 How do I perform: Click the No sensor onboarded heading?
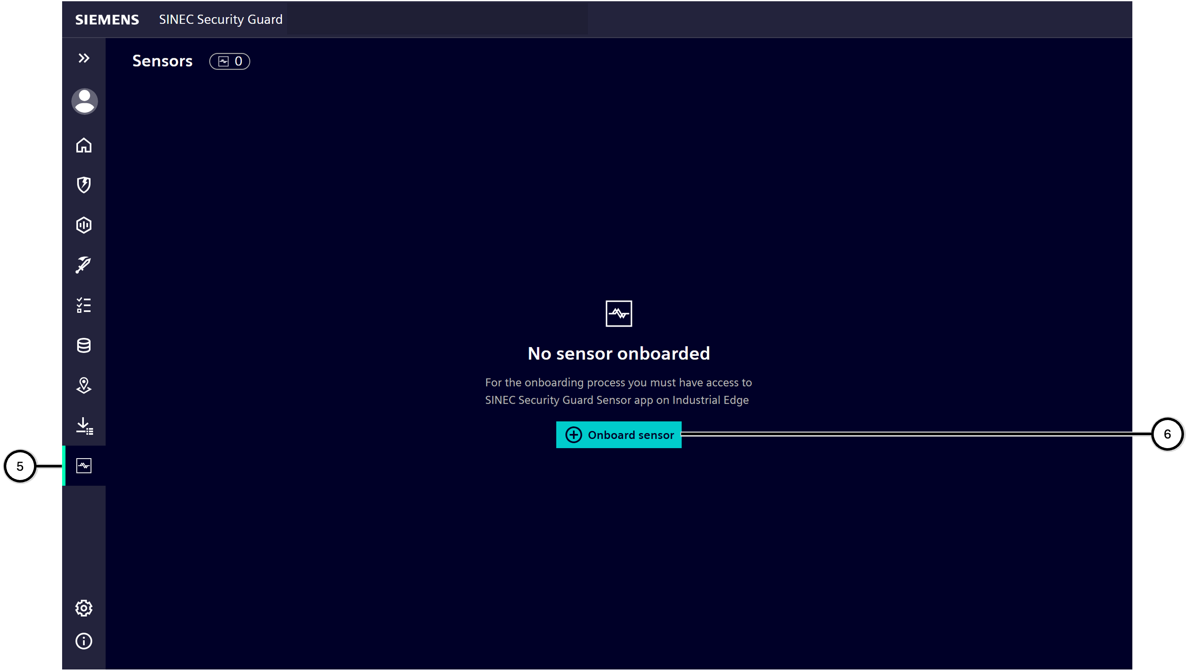coord(619,353)
